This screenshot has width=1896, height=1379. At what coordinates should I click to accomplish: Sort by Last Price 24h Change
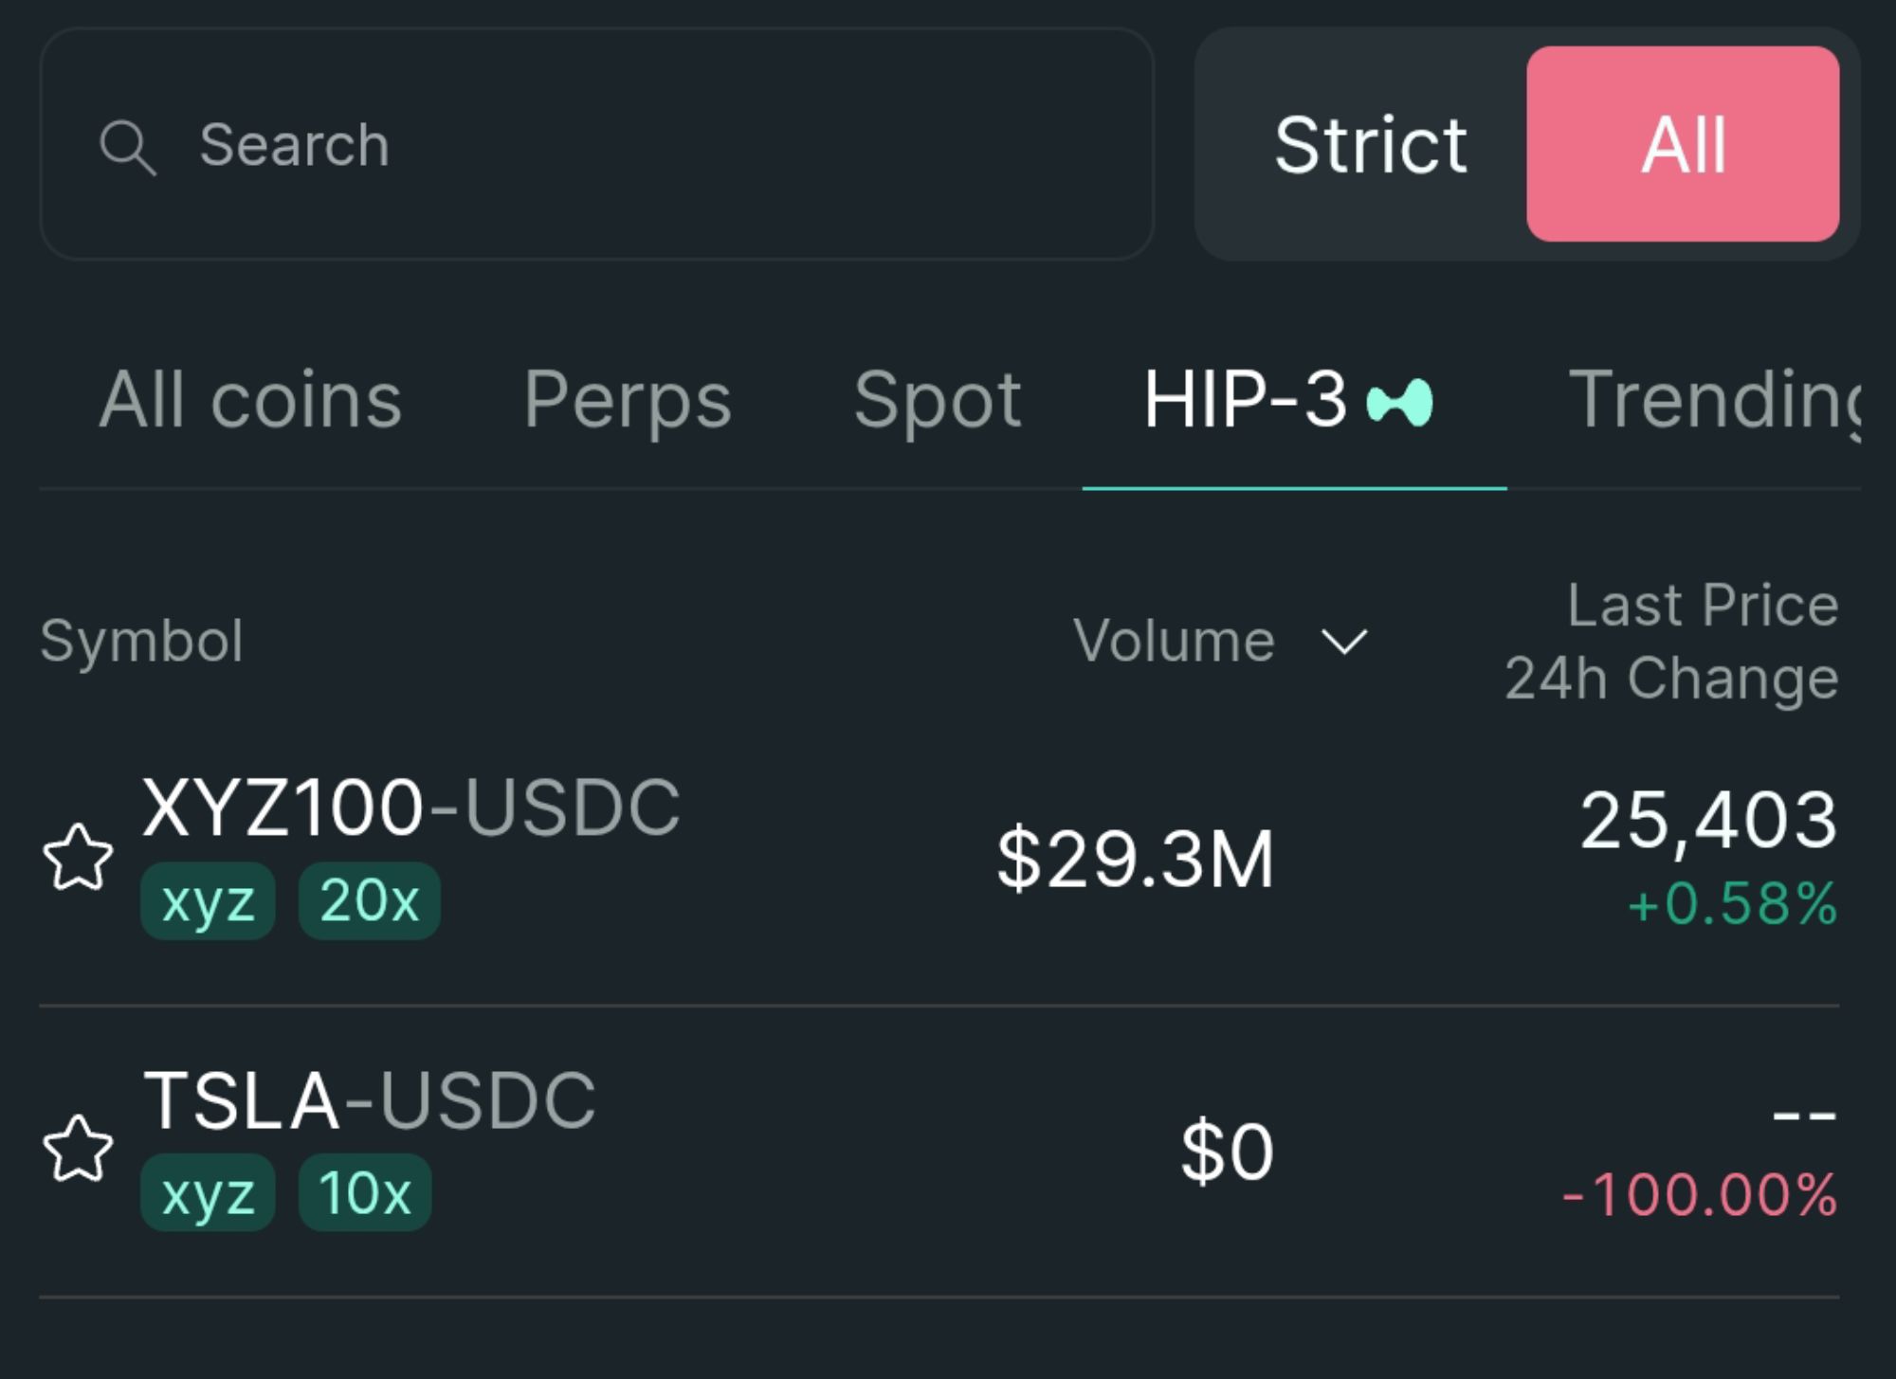pos(1671,642)
